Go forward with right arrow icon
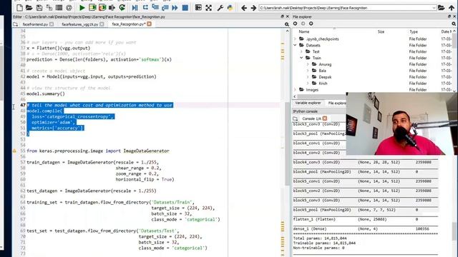458x257 pixels. [253, 8]
